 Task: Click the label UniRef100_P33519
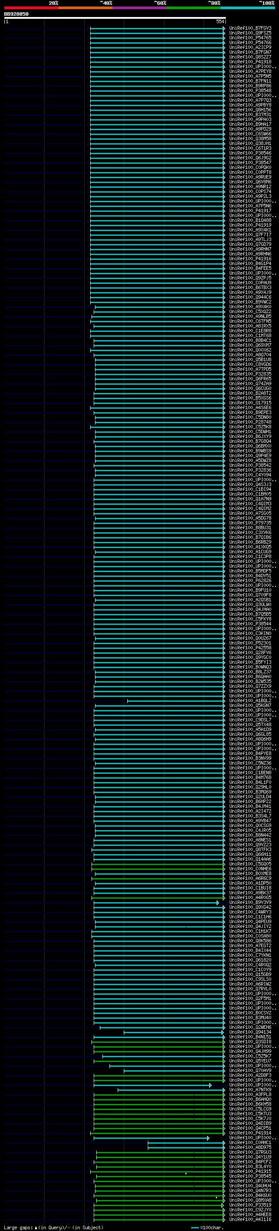[x=250, y=1205]
